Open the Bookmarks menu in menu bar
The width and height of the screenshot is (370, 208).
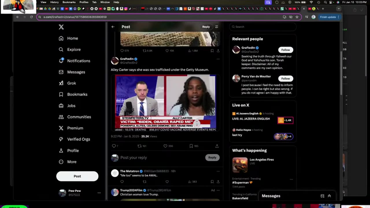69,2
